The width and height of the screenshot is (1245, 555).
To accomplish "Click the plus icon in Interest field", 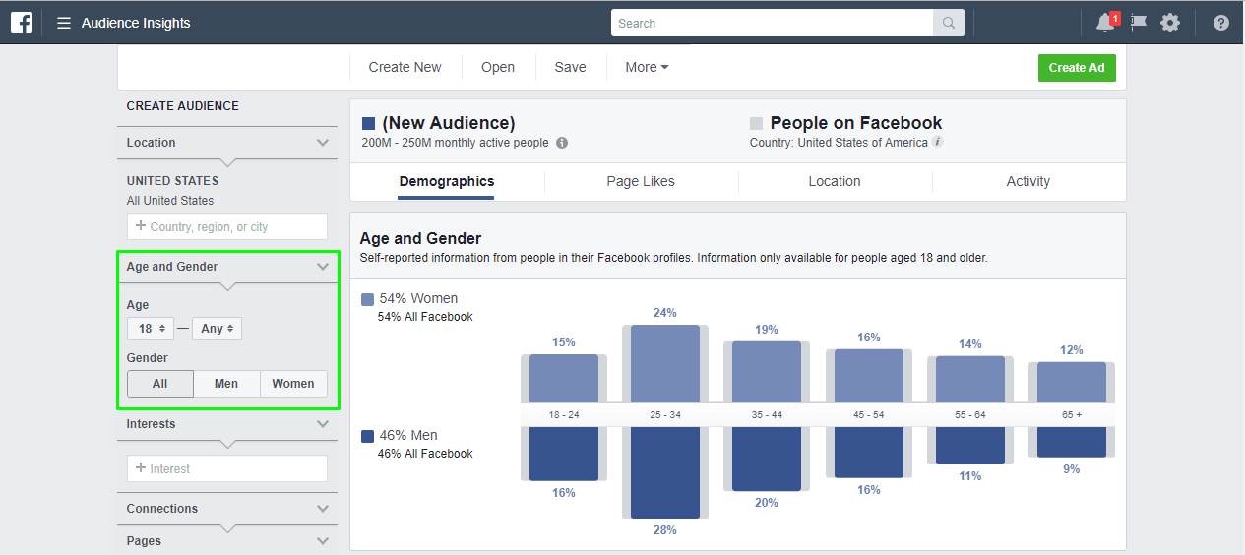I will (x=141, y=468).
